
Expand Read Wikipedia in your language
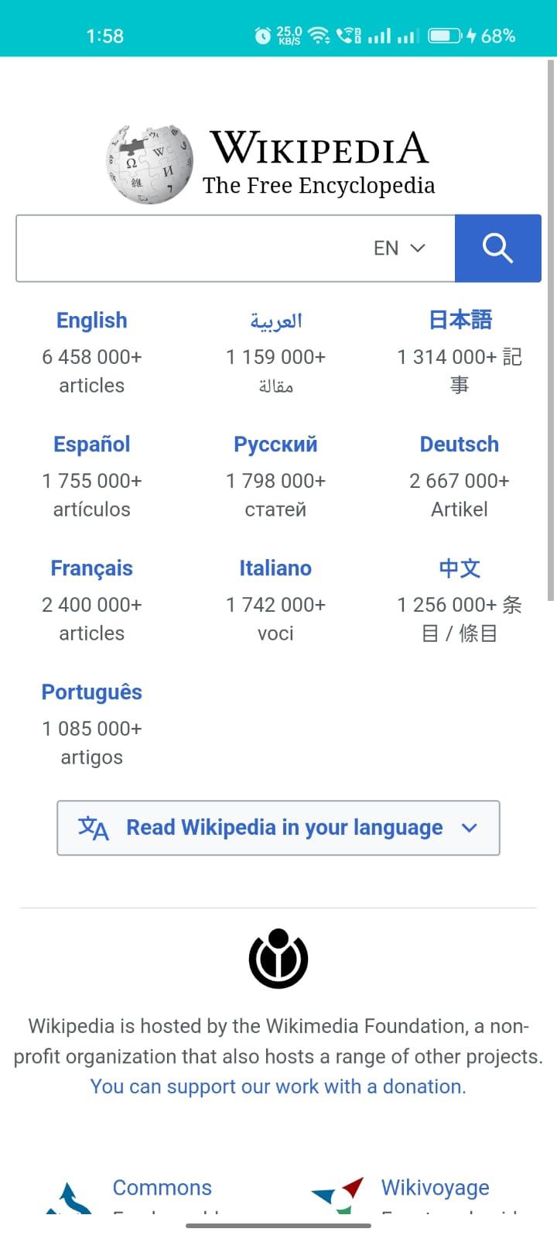278,828
